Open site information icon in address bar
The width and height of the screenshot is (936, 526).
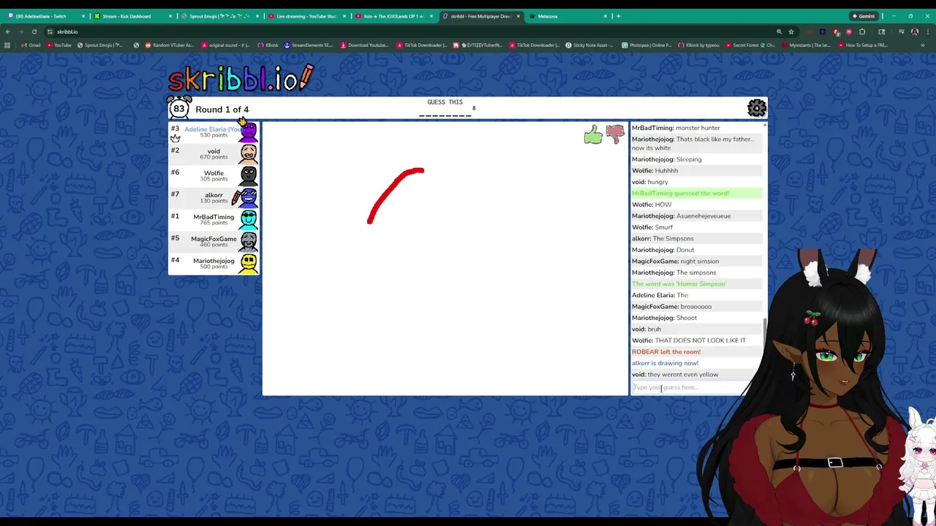point(50,31)
